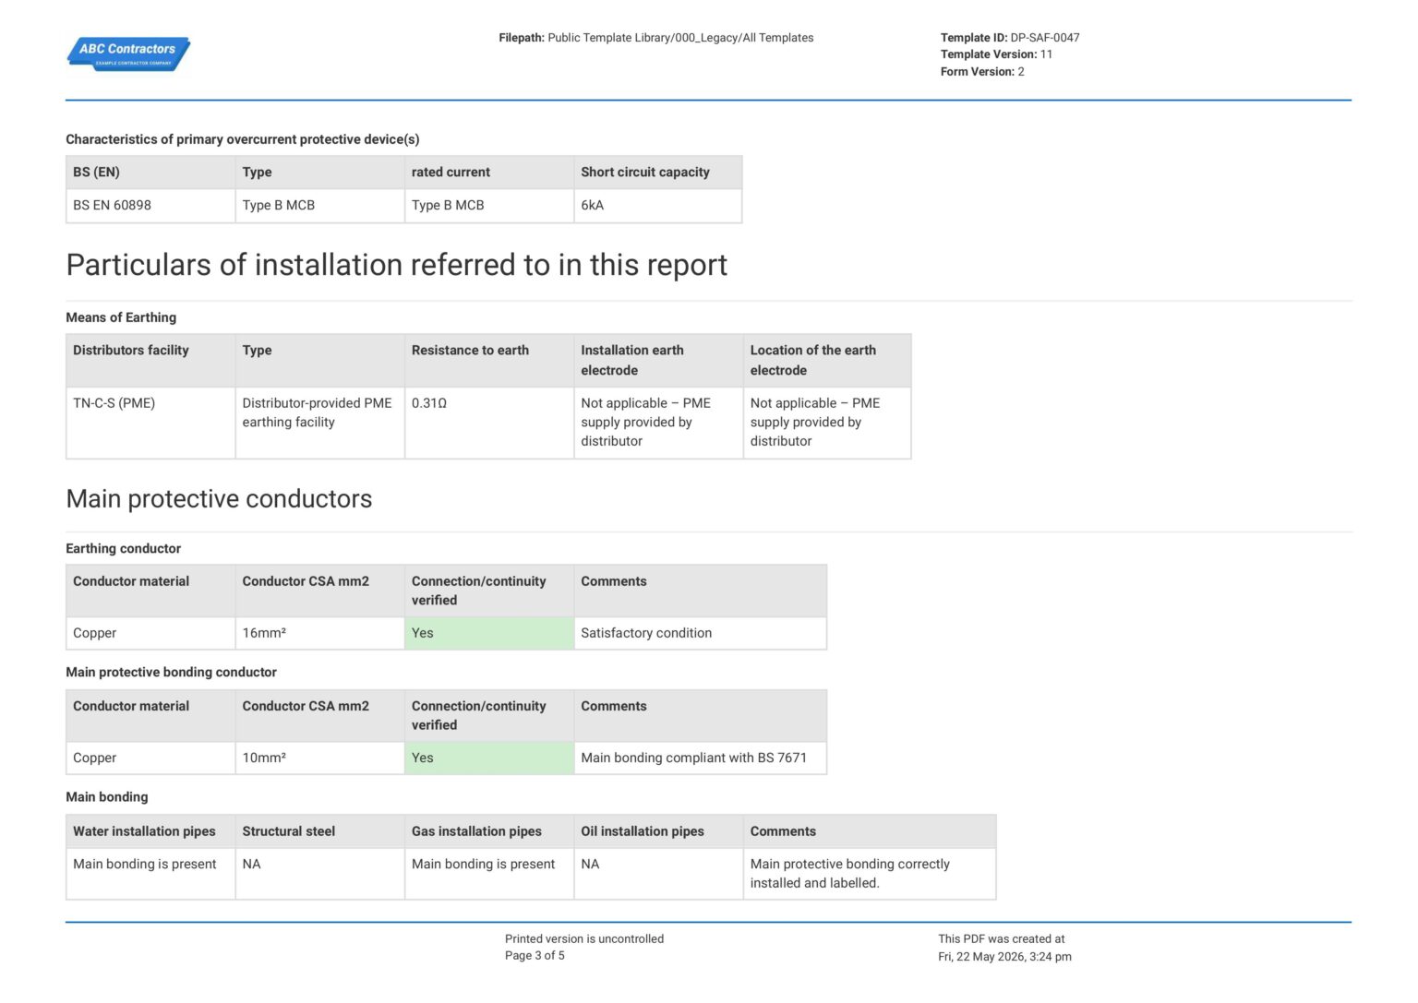Click 'Main protective bonding correctly installed' comment
Screen dimensions: 1418x1003
870,874
